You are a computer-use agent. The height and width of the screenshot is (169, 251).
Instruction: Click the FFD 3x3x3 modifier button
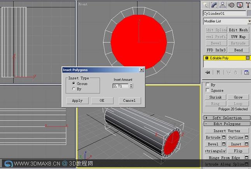coord(216,50)
